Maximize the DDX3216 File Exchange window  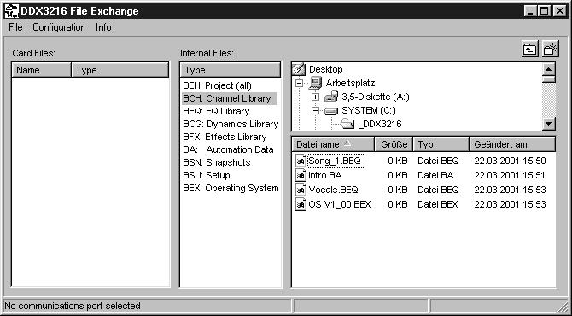click(x=545, y=11)
